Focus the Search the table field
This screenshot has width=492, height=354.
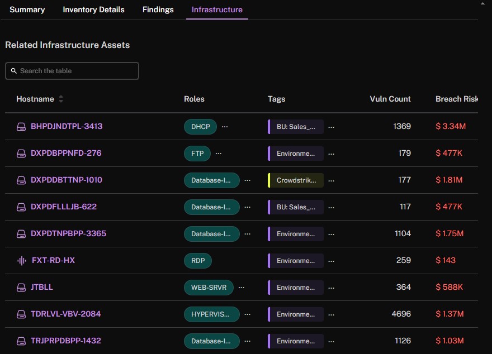[72, 71]
